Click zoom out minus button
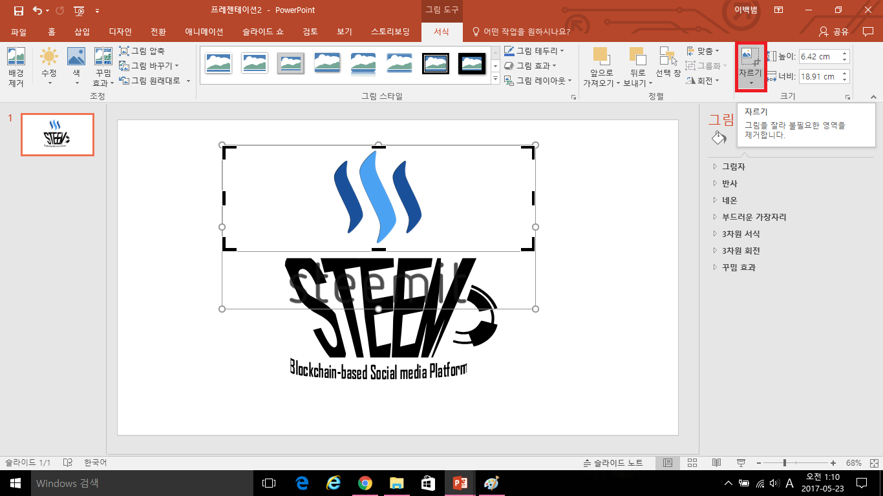 click(759, 463)
